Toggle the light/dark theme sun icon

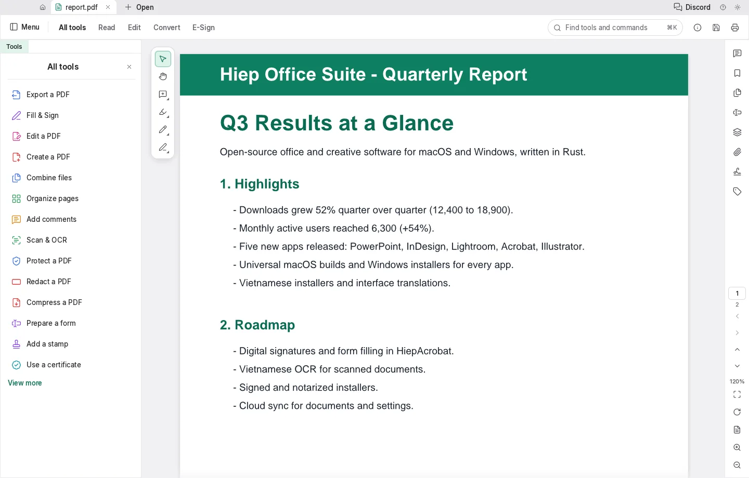tap(738, 7)
